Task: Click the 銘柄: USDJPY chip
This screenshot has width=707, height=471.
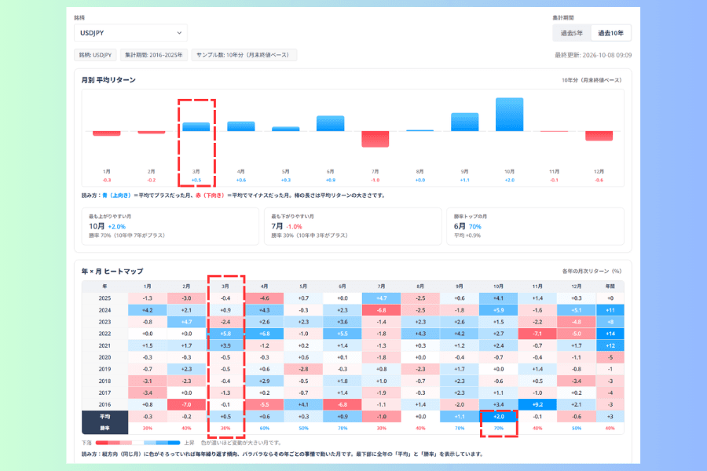Action: point(95,55)
